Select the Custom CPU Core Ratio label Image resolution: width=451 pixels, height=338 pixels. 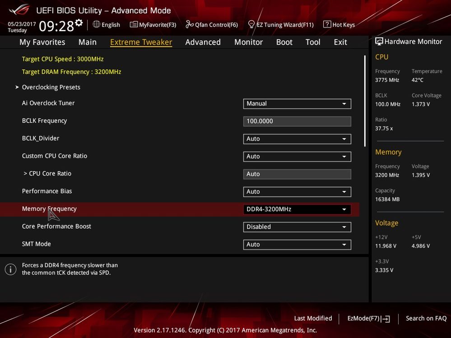click(55, 156)
